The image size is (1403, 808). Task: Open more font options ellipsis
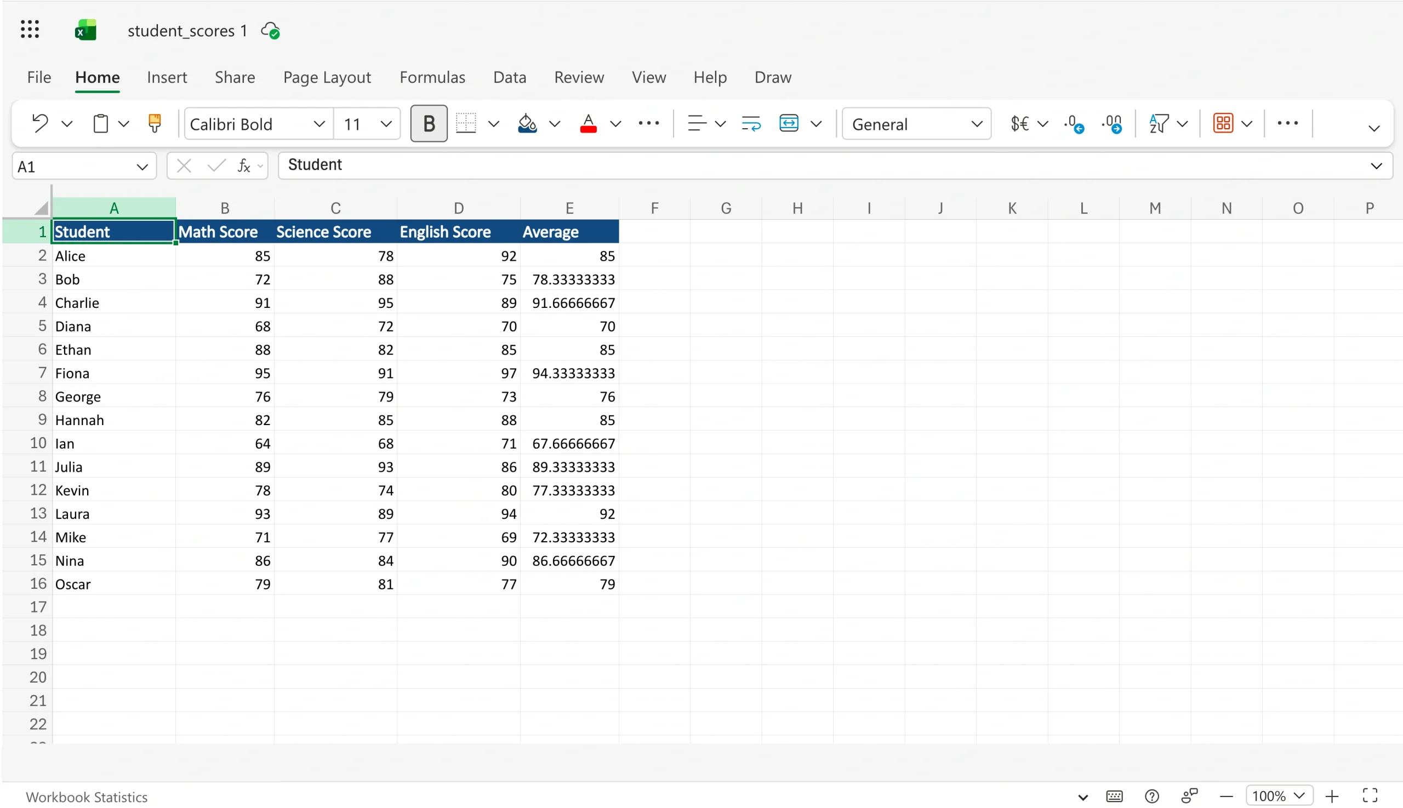click(648, 123)
